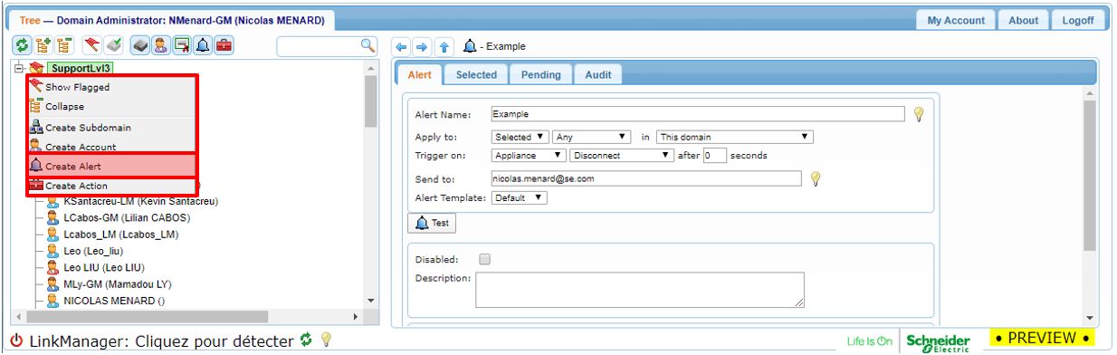Screen dimensions: 1117x355
Task: Open the Any dropdown in Apply to
Action: click(593, 137)
